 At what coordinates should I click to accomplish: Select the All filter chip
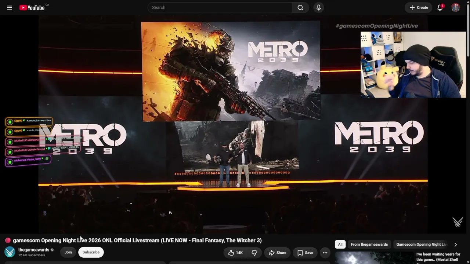(x=340, y=244)
